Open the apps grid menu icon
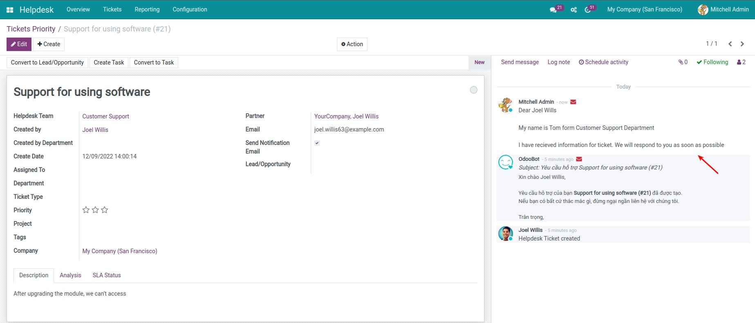The height and width of the screenshot is (323, 755). 10,10
